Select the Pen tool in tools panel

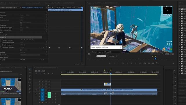30,85
